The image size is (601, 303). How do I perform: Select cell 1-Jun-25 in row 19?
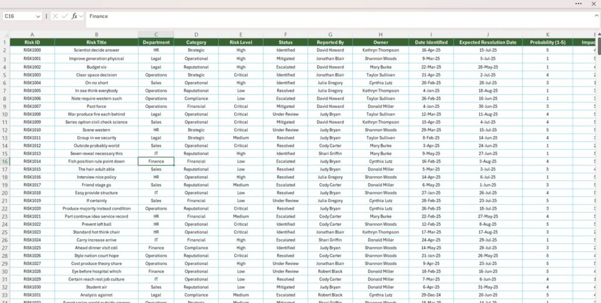[x=488, y=185]
